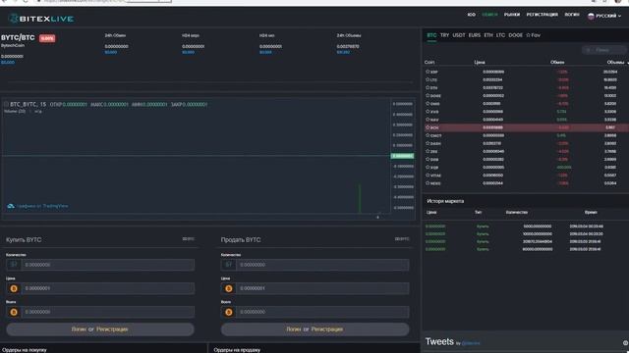Open the green exchange menu item

[489, 15]
